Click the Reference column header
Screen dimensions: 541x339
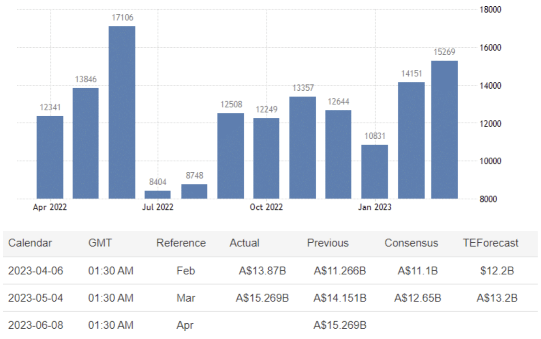(x=181, y=243)
